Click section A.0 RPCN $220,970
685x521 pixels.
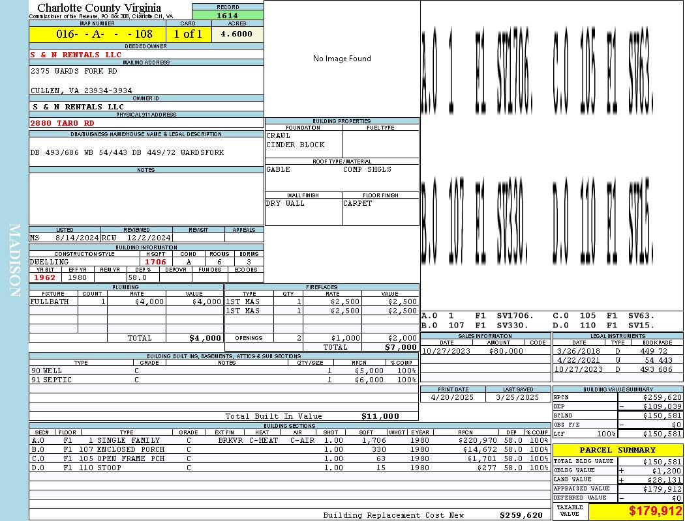(x=478, y=440)
